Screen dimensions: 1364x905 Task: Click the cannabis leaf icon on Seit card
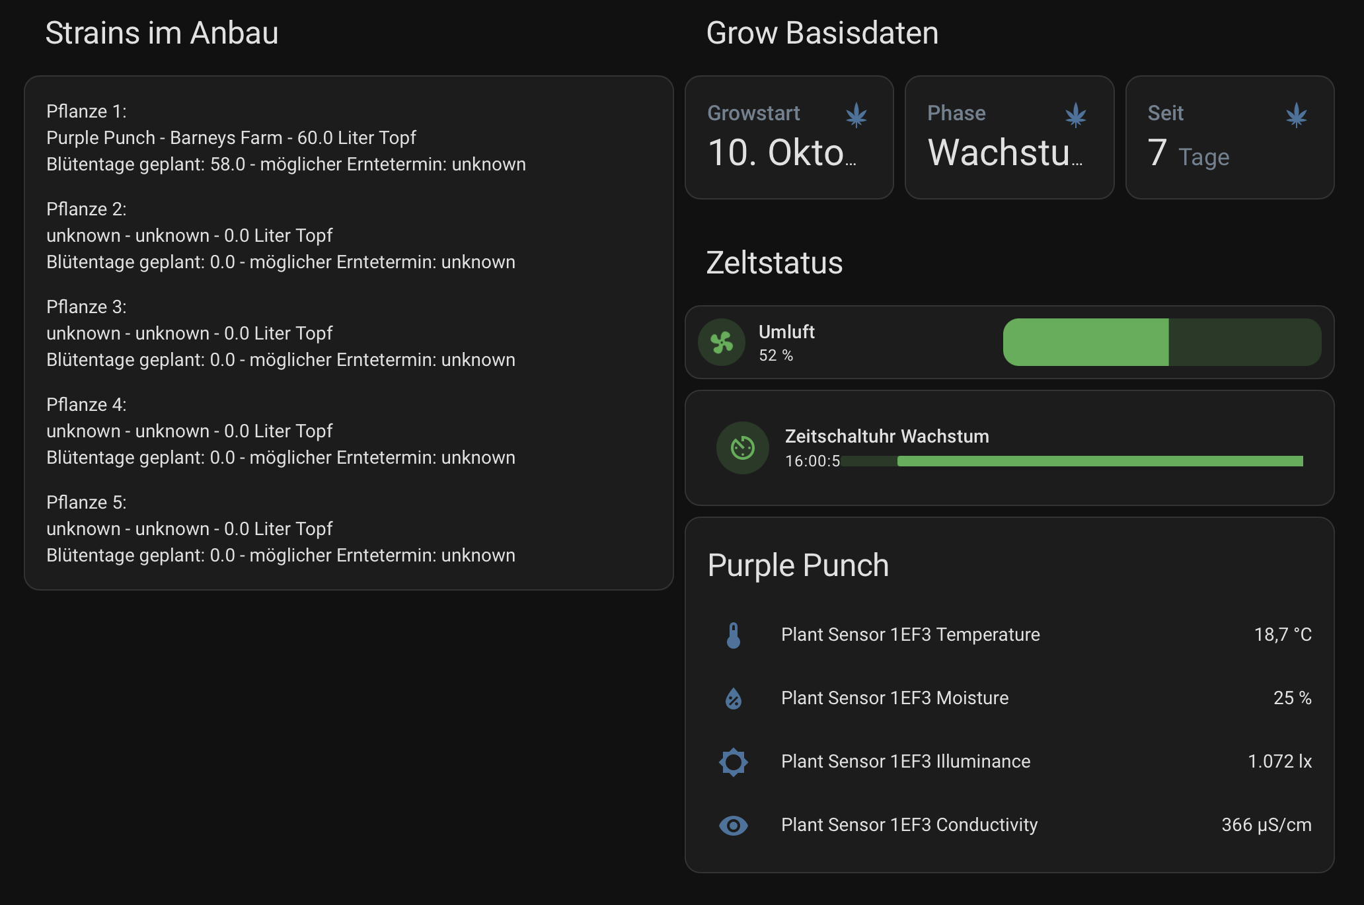[x=1297, y=115]
